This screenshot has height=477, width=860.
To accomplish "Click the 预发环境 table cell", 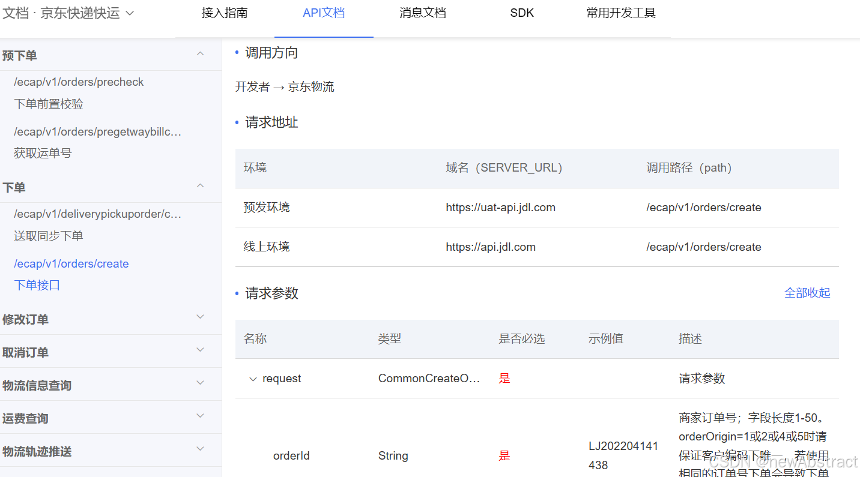I will (267, 208).
